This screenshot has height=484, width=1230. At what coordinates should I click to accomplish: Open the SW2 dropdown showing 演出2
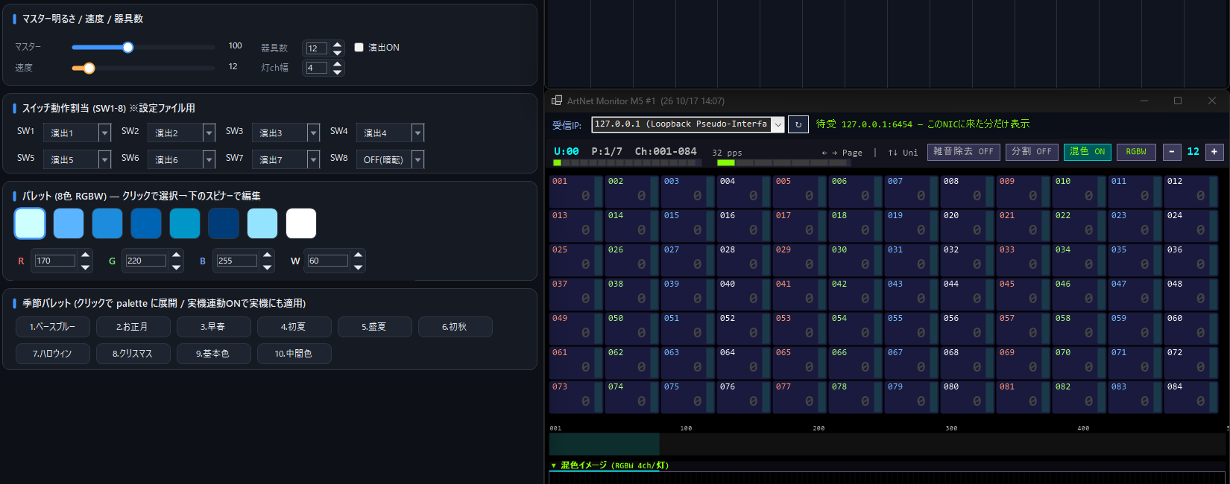181,133
